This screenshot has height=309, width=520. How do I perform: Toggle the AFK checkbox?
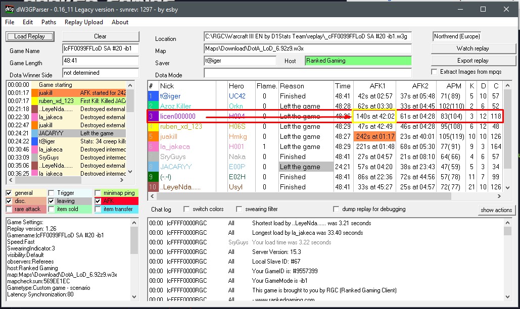pyautogui.click(x=98, y=201)
